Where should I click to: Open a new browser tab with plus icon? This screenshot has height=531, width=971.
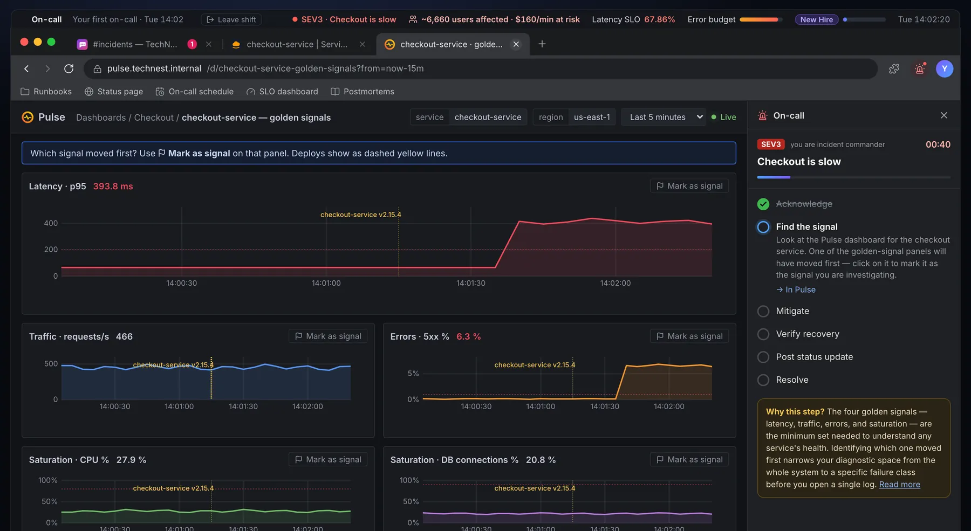point(542,44)
